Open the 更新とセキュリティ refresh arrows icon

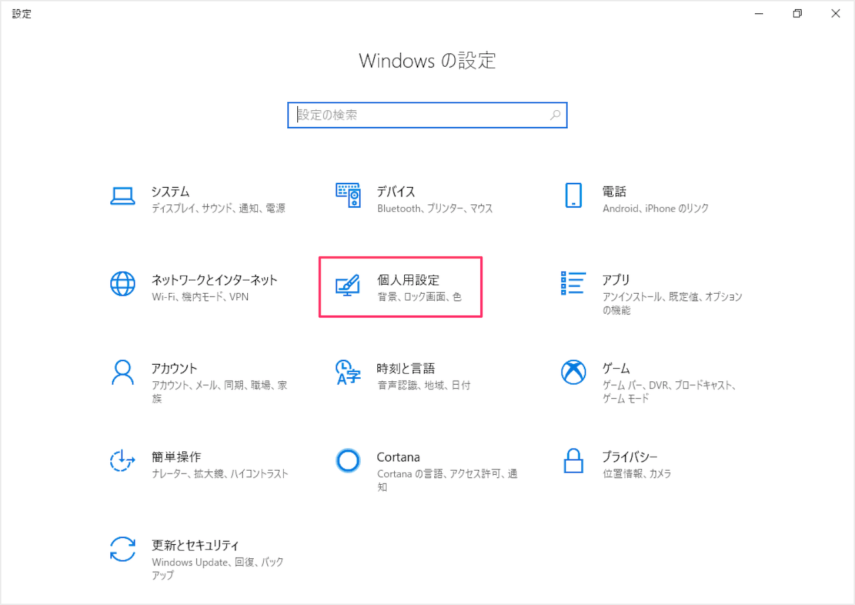pos(123,549)
